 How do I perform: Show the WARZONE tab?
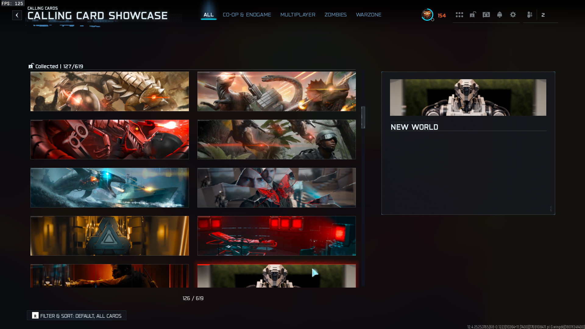click(369, 15)
